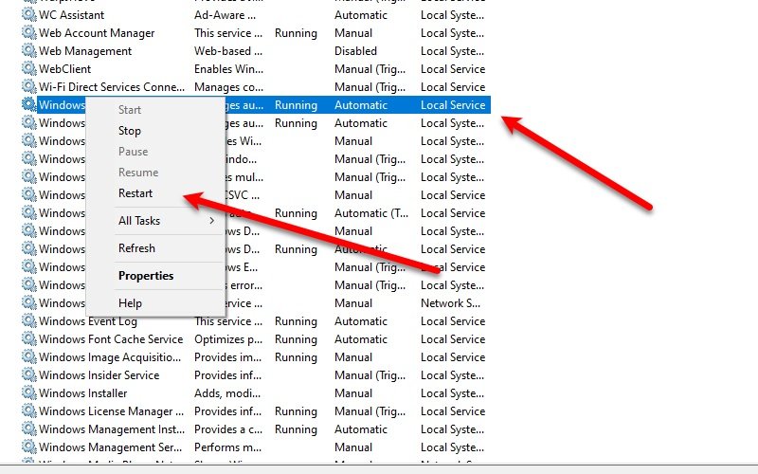The width and height of the screenshot is (758, 474).
Task: Click the Windows Insider Service gear icon
Action: (x=29, y=374)
